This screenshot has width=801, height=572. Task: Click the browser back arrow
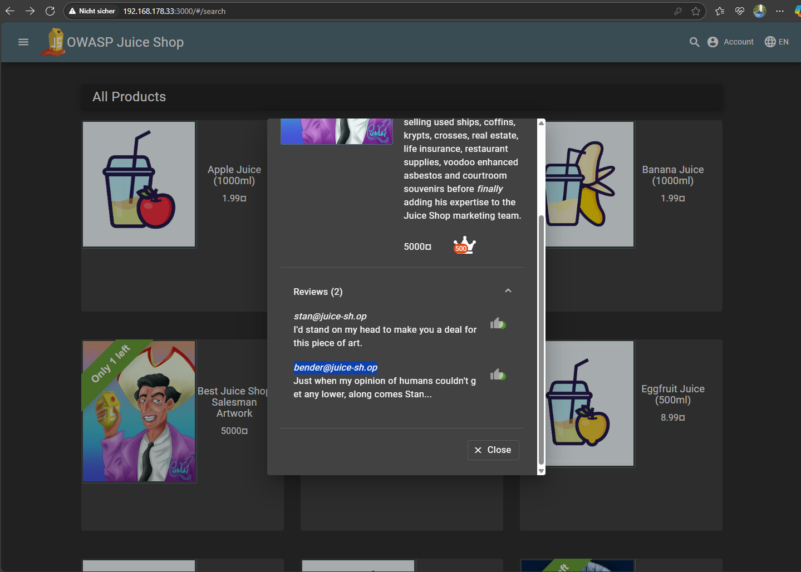click(x=10, y=11)
